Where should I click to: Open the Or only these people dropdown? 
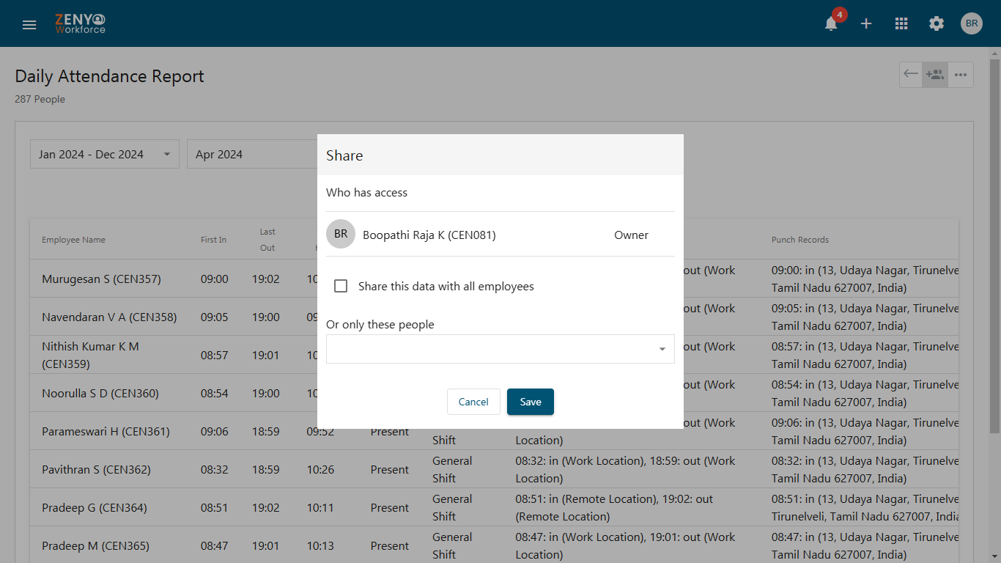click(x=500, y=349)
